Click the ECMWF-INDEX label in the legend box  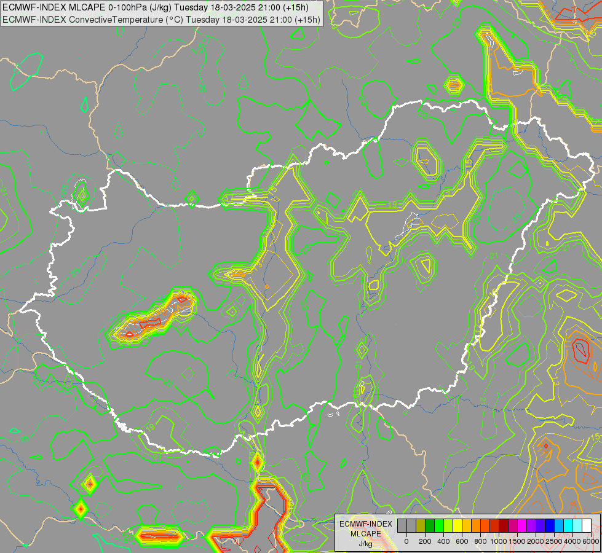click(366, 524)
